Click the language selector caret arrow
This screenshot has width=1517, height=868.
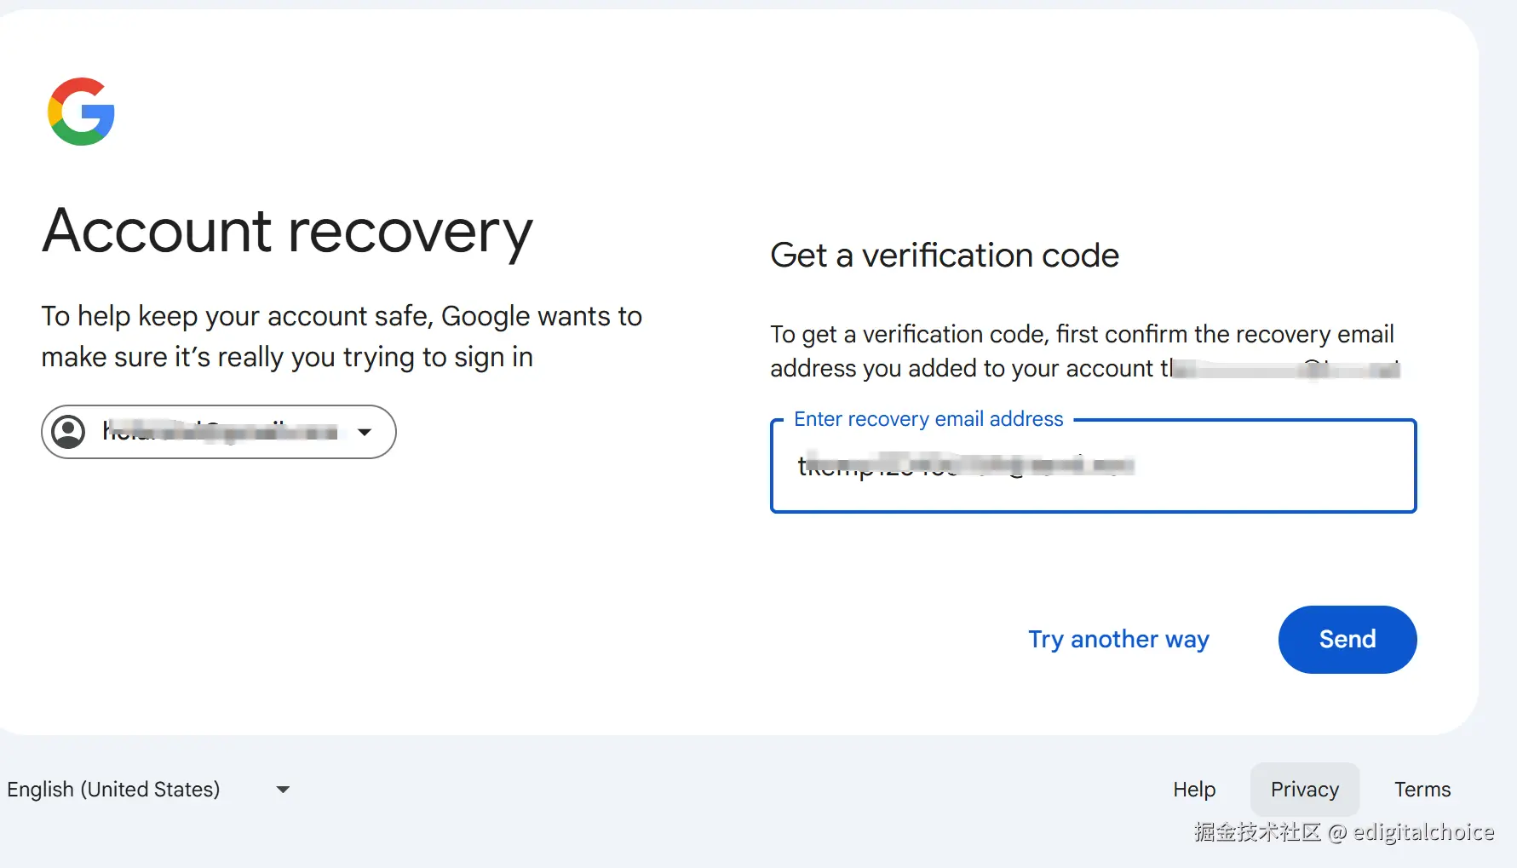point(284,790)
